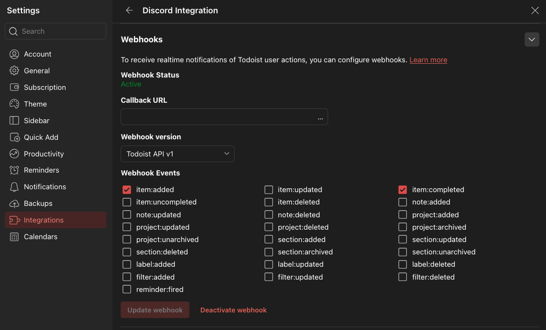Open Callback URL extra options ellipsis
This screenshot has height=330, width=546.
320,117
